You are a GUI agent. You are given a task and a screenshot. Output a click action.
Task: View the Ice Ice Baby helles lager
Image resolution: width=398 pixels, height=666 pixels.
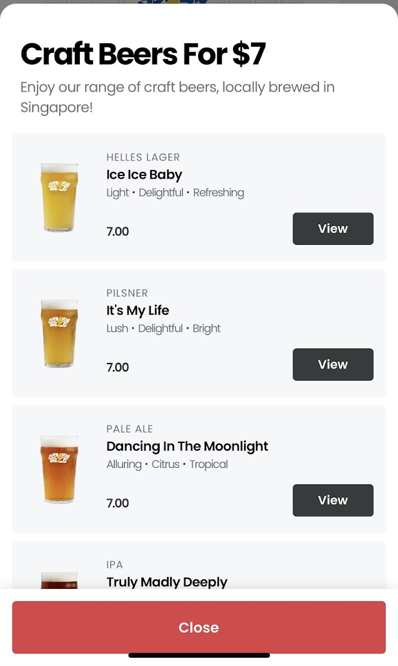click(333, 229)
